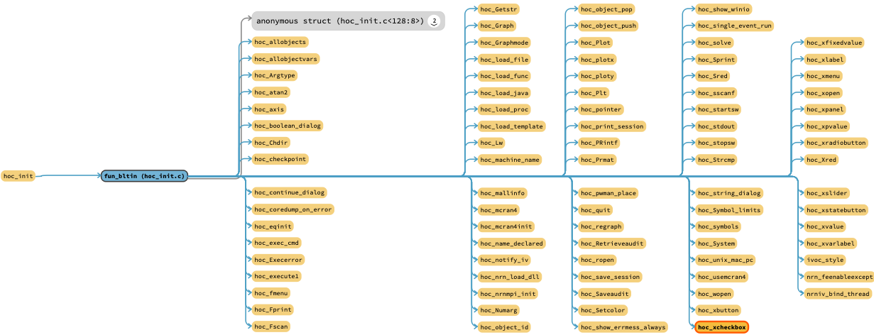Select the hoc_show_errmess_always node
The image size is (874, 335).
point(623,327)
